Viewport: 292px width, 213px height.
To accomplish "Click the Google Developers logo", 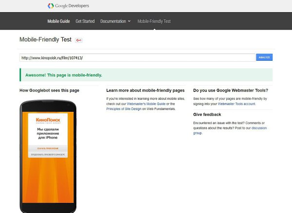I will (68, 6).
